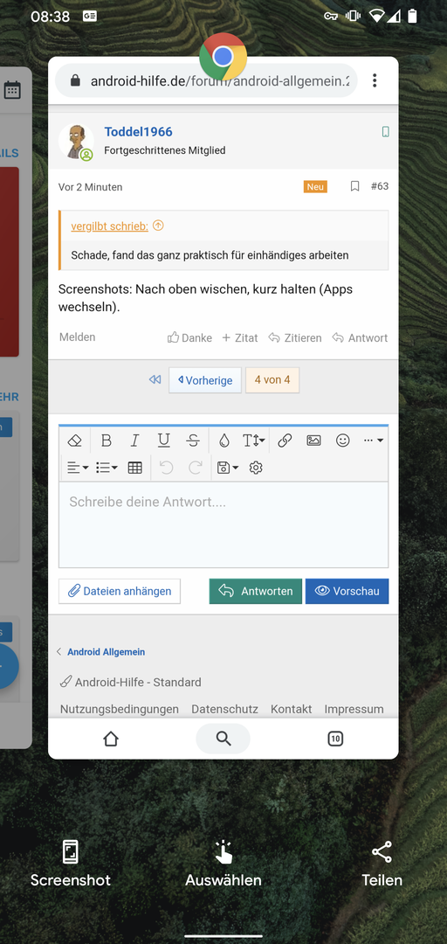Open the smiley emoji picker

[x=343, y=441]
